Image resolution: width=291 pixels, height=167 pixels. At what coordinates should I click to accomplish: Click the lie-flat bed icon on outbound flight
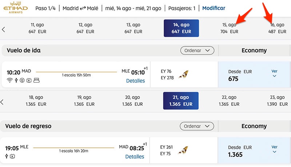37,80
